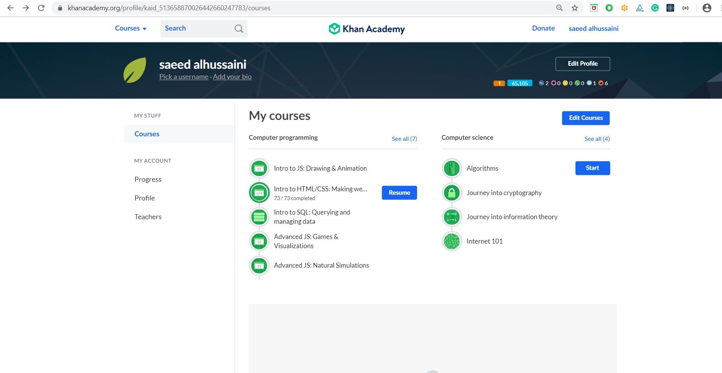This screenshot has height=373, width=722.
Task: Open the Algorithms course icon
Action: coord(452,168)
